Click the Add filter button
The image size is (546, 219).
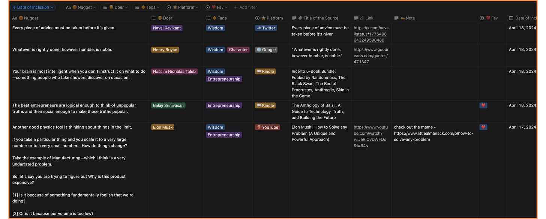coord(245,7)
